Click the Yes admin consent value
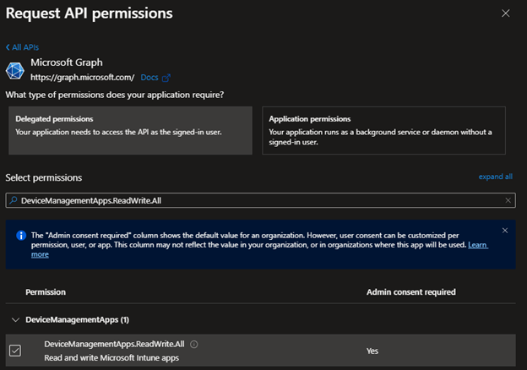Image resolution: width=527 pixels, height=370 pixels. point(372,351)
